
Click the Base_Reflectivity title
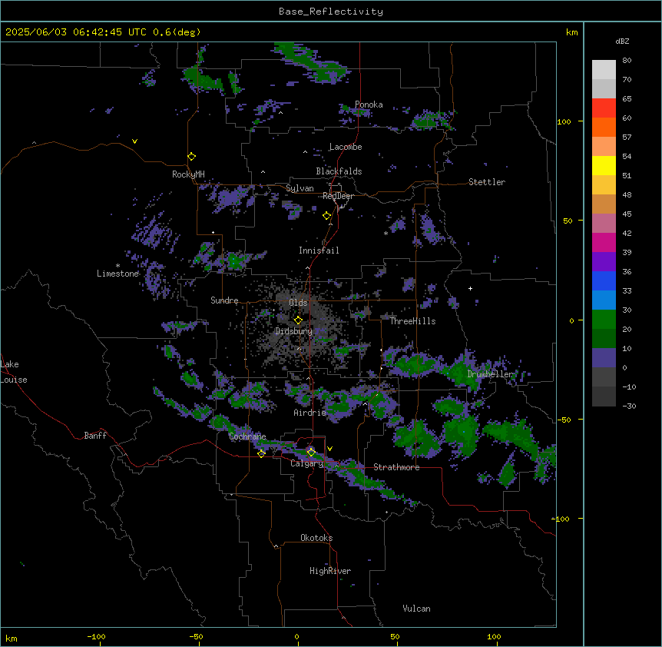331,12
